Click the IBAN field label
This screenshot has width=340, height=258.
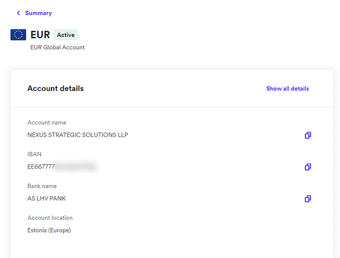(34, 154)
